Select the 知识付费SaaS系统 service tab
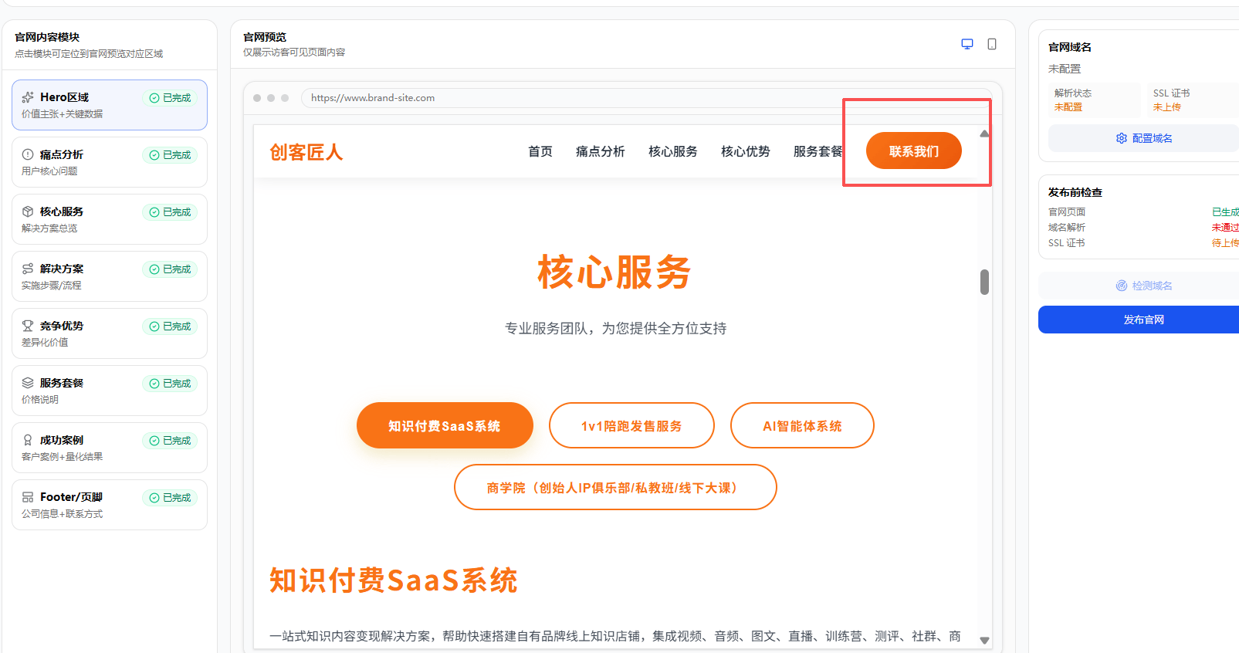 click(445, 425)
